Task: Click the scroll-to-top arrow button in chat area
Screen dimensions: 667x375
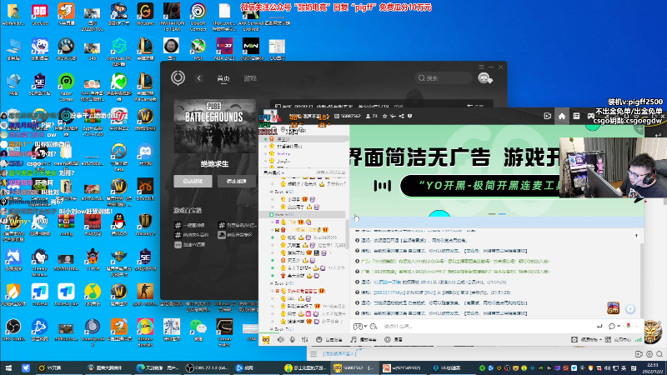Action: click(636, 236)
